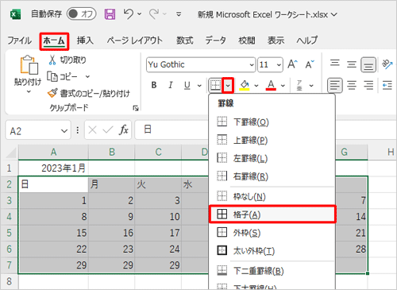Viewport: 397px width, 290px height.
Task: Undo the last action
Action: coord(129,14)
